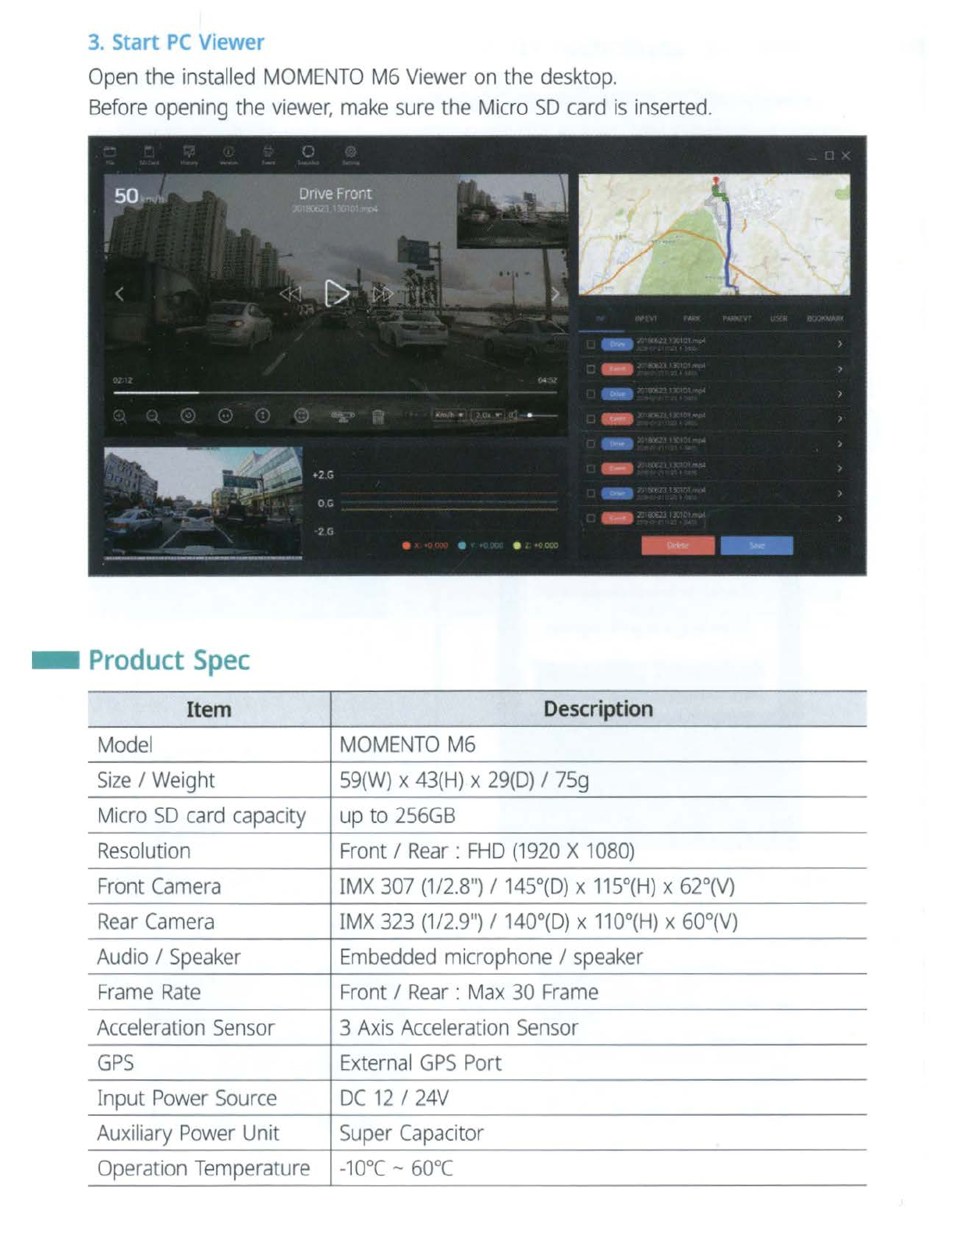Tick the checkbox of the second Event row
955x1237 pixels.
pyautogui.click(x=591, y=419)
